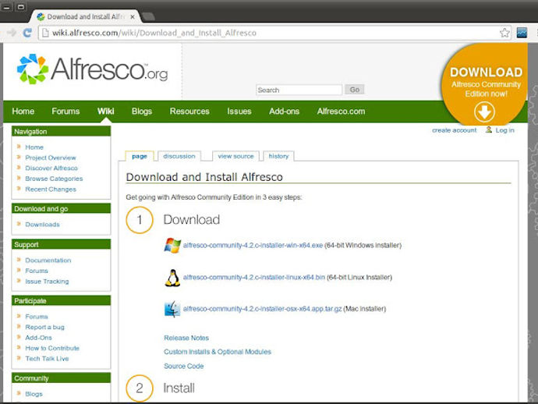Reload the page with the refresh icon
This screenshot has height=404, width=538.
point(27,33)
